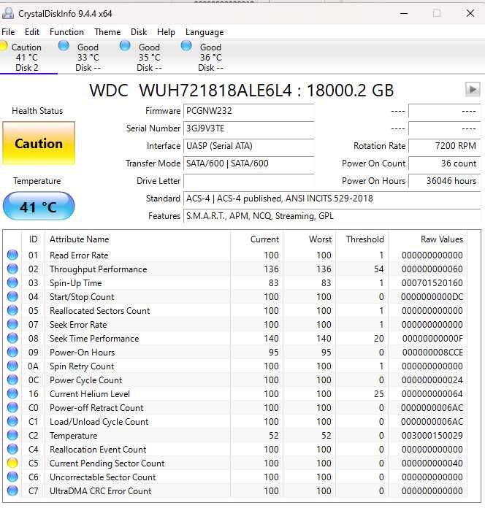Click status orb for Power Cycle Count
This screenshot has width=485, height=508.
click(12, 380)
